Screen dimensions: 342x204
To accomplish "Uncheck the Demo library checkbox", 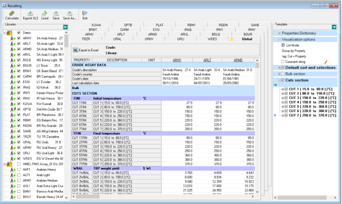I will point(19,33).
